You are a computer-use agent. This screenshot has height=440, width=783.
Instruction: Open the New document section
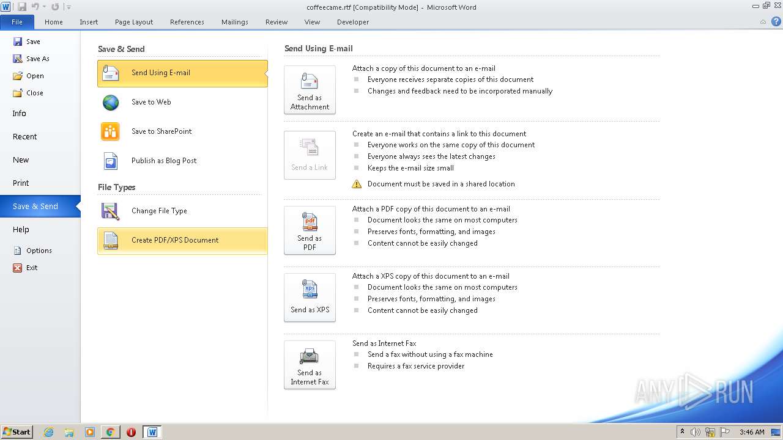tap(21, 160)
